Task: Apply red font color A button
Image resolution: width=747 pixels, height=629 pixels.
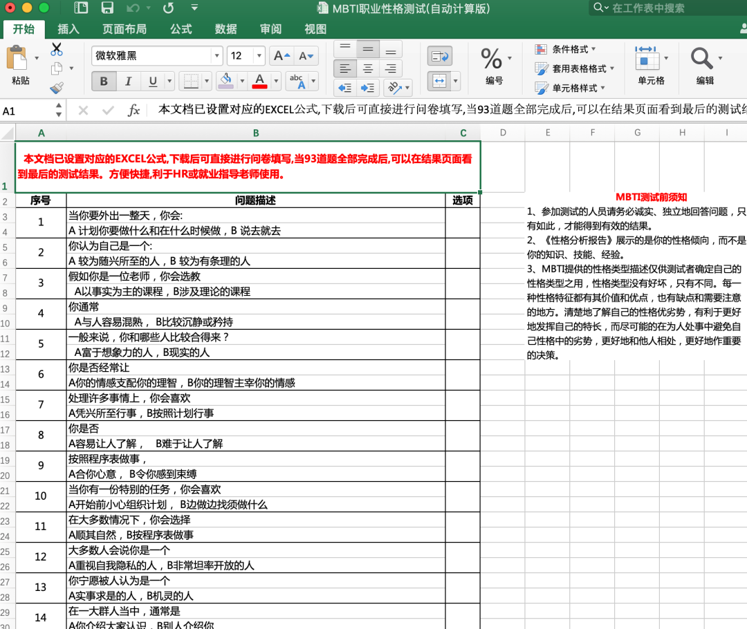Action: point(259,81)
